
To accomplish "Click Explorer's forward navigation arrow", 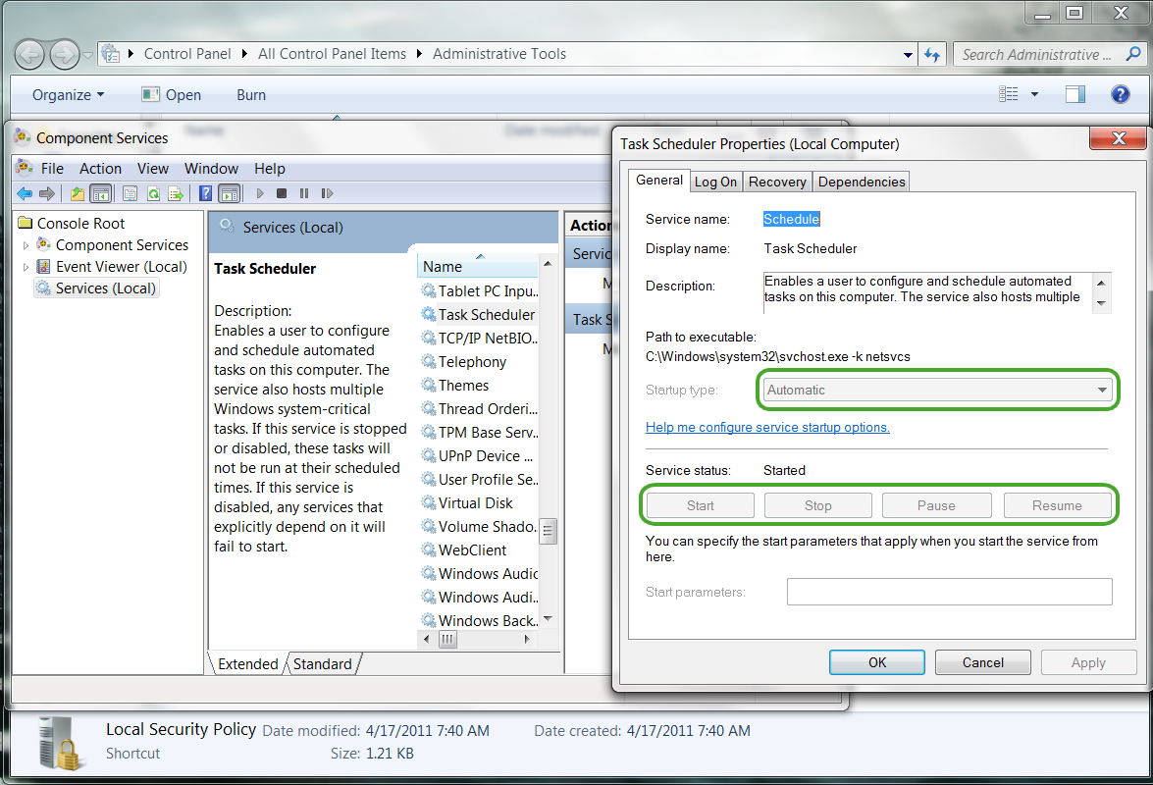I will coord(65,54).
